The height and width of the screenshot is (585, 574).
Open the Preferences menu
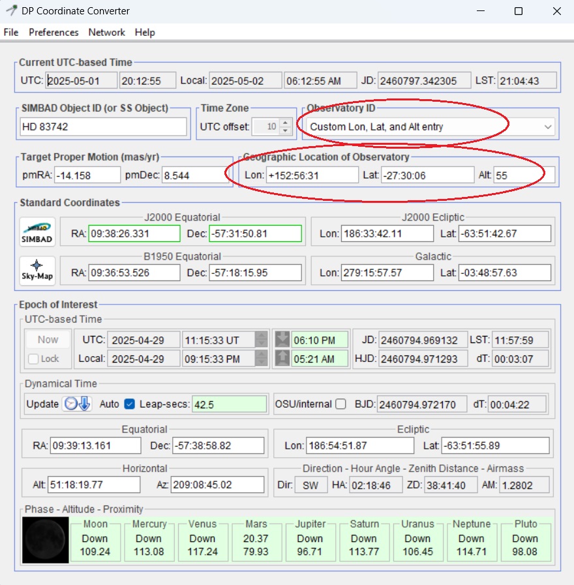(x=53, y=33)
